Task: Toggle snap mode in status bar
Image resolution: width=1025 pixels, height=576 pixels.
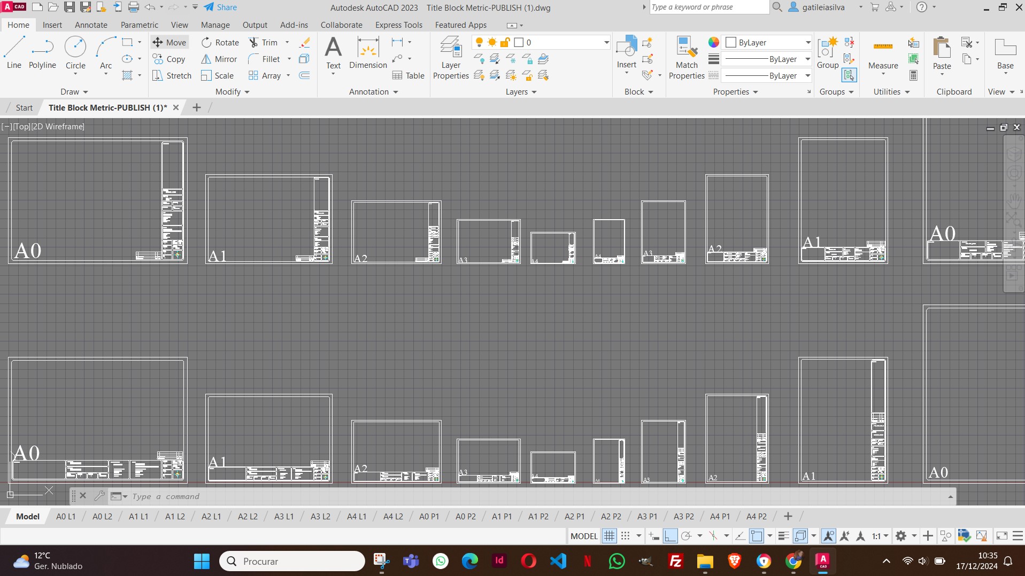Action: (x=625, y=536)
